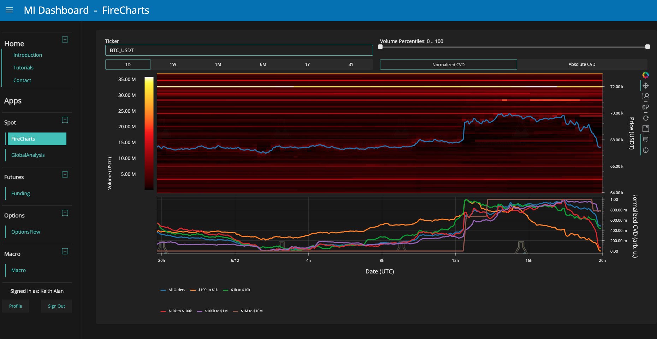Collapse the Futures sidebar section
Image resolution: width=657 pixels, height=339 pixels.
65,174
